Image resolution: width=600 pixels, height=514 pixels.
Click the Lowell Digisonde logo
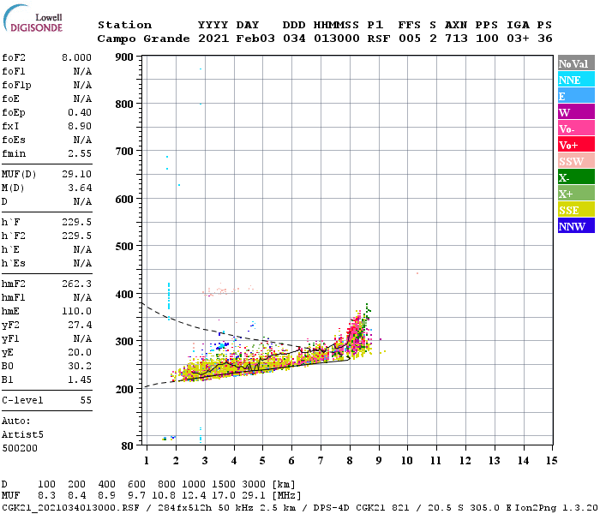coord(33,19)
